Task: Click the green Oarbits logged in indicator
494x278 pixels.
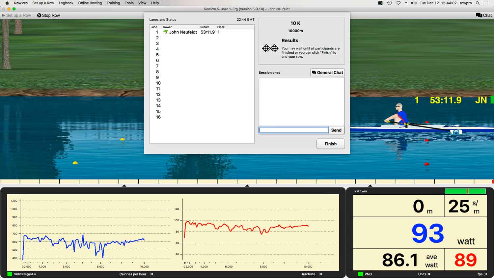Action: (10, 274)
